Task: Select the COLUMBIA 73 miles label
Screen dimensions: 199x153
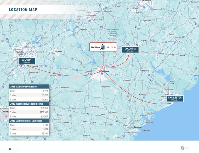Action: [x=130, y=50]
